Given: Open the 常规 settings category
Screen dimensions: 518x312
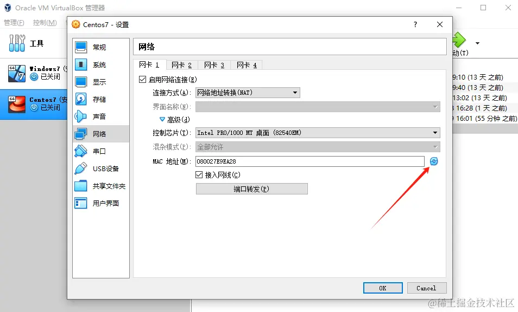Looking at the screenshot, I should (x=101, y=47).
